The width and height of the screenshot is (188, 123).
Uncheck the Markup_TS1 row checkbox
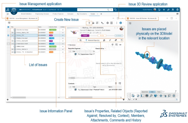[8, 36]
